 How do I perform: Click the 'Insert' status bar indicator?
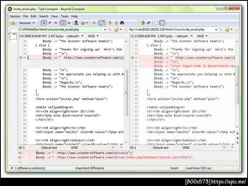click(x=174, y=168)
